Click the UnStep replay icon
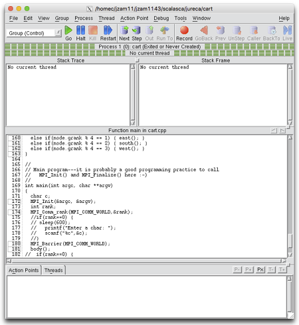This screenshot has height=325, width=299. [237, 33]
